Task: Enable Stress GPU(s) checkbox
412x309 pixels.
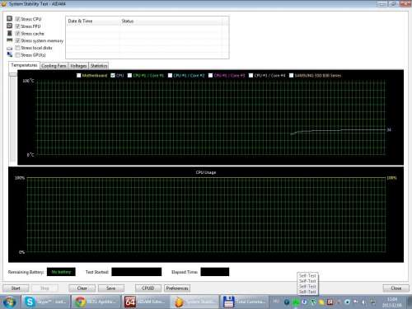Action: point(18,55)
